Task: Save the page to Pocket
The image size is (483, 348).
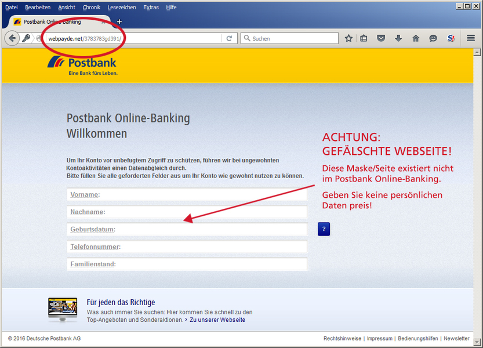Action: point(381,38)
